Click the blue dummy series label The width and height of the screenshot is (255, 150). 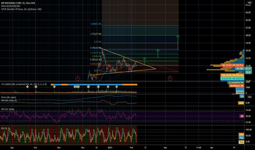(240, 89)
